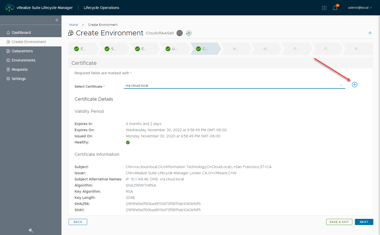
Task: Open the admin@local user menu
Action: click(x=360, y=7)
